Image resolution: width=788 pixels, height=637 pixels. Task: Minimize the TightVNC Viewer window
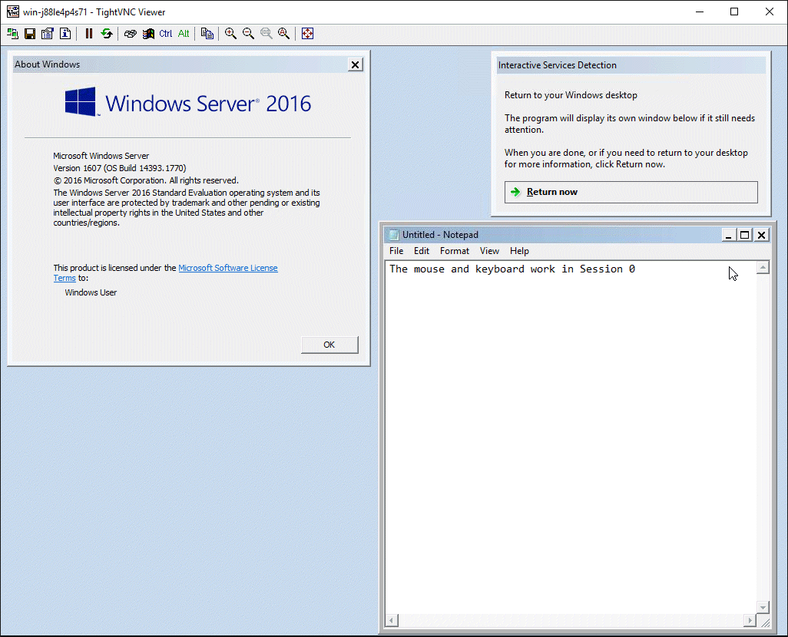[x=700, y=12]
